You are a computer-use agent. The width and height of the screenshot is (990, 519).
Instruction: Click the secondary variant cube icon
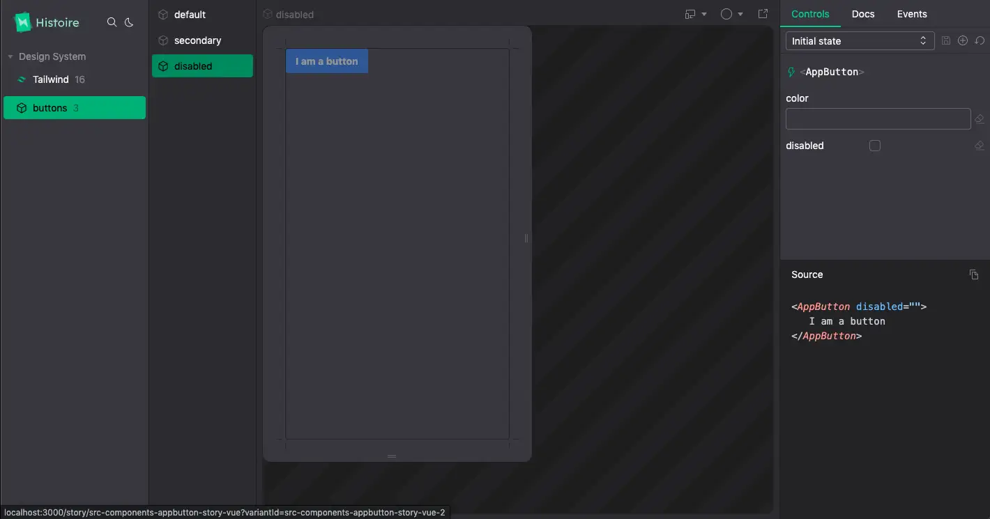tap(163, 40)
